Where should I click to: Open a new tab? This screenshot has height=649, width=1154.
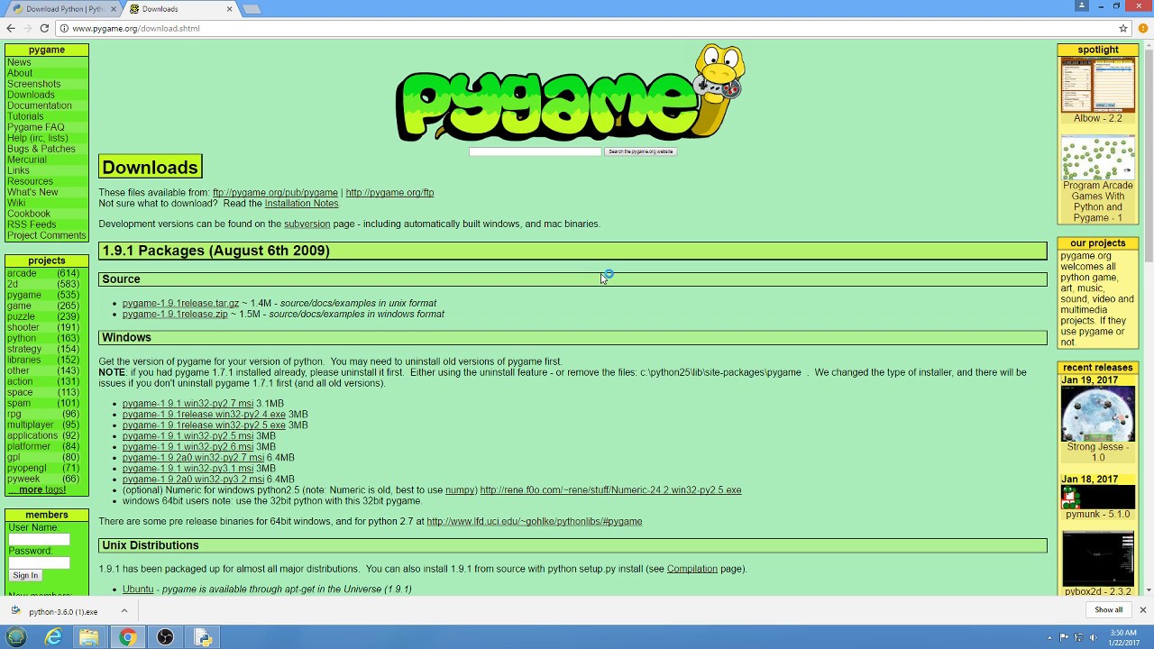[252, 9]
